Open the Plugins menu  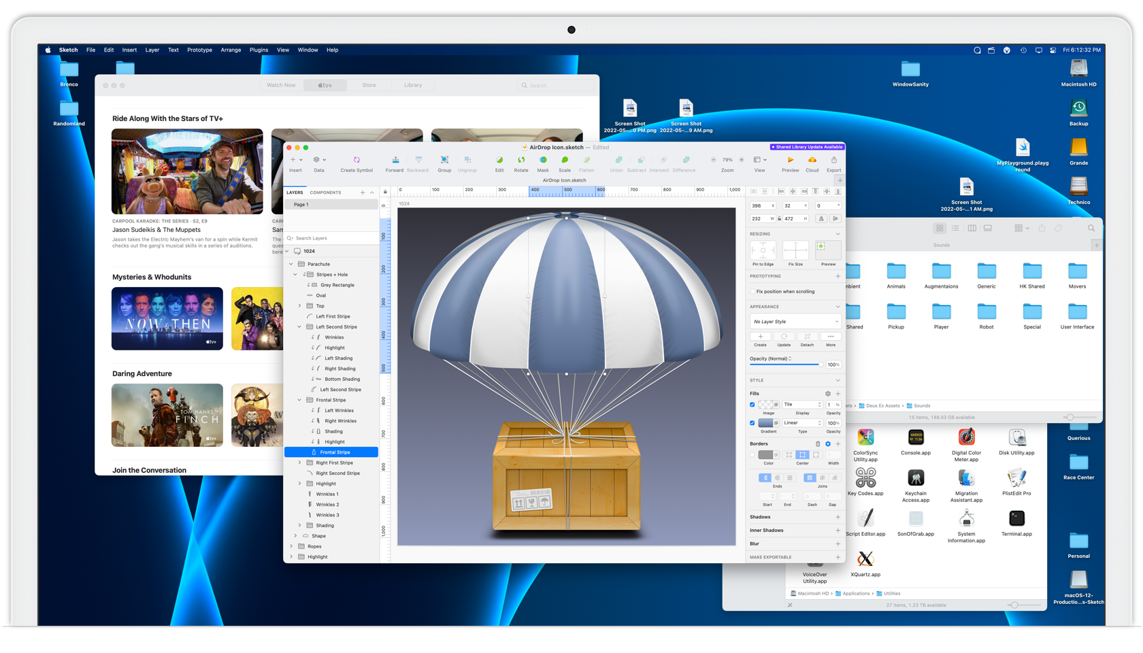(x=259, y=50)
